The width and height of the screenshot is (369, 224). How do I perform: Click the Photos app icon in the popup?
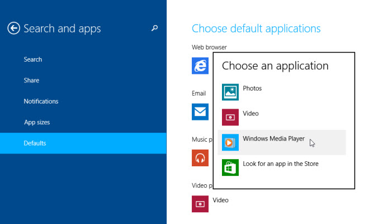pos(230,92)
